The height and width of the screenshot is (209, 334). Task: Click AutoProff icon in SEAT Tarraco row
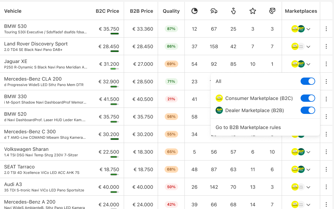[x=301, y=170]
